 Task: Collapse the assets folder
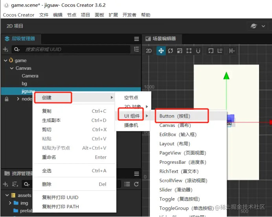pyautogui.click(x=7, y=195)
